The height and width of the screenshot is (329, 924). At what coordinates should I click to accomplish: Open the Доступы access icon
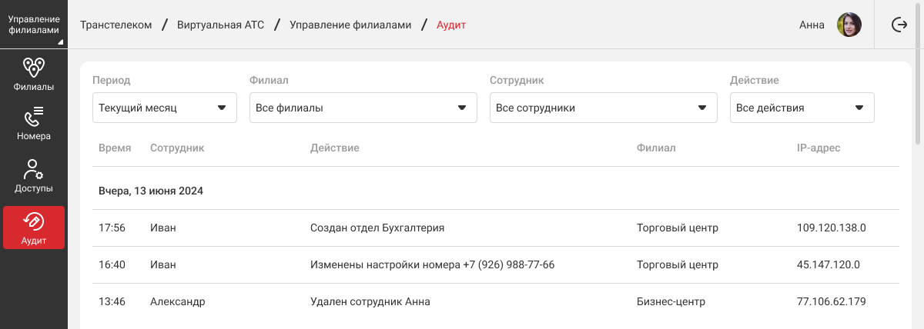coord(33,169)
